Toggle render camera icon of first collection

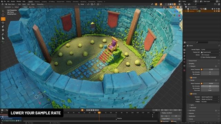(x=219, y=9)
